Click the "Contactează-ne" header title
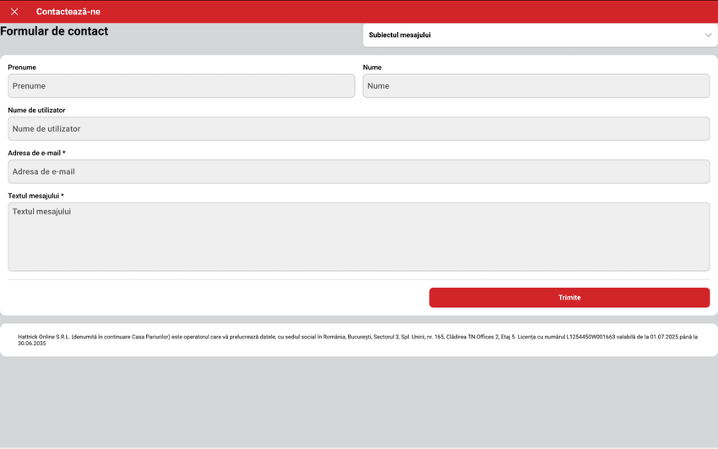 point(68,12)
